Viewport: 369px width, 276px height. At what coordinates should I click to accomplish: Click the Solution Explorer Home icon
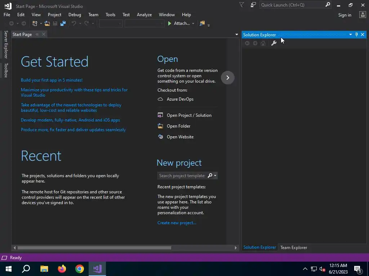tap(263, 43)
